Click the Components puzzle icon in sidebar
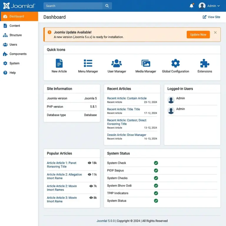Image resolution: width=226 pixels, height=226 pixels. [5, 54]
